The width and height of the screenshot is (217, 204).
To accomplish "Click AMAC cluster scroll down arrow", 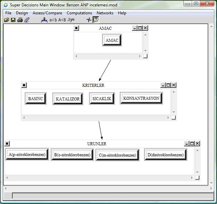I will pos(145,51).
